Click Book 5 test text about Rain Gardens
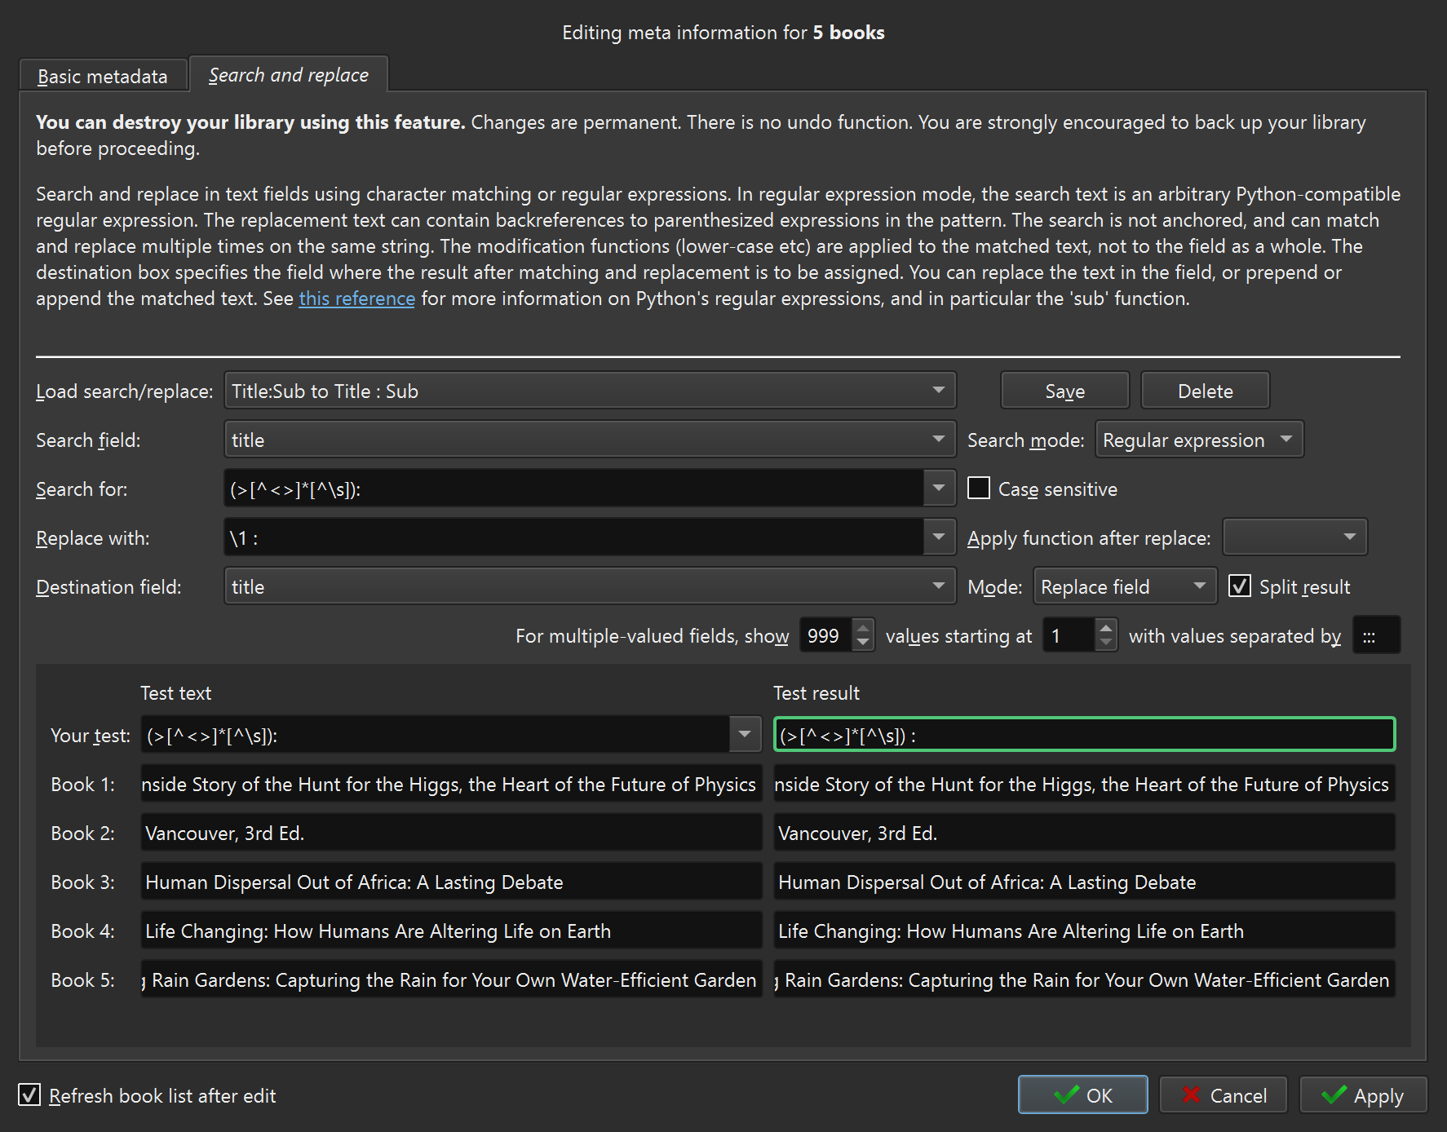This screenshot has width=1447, height=1132. [x=451, y=979]
